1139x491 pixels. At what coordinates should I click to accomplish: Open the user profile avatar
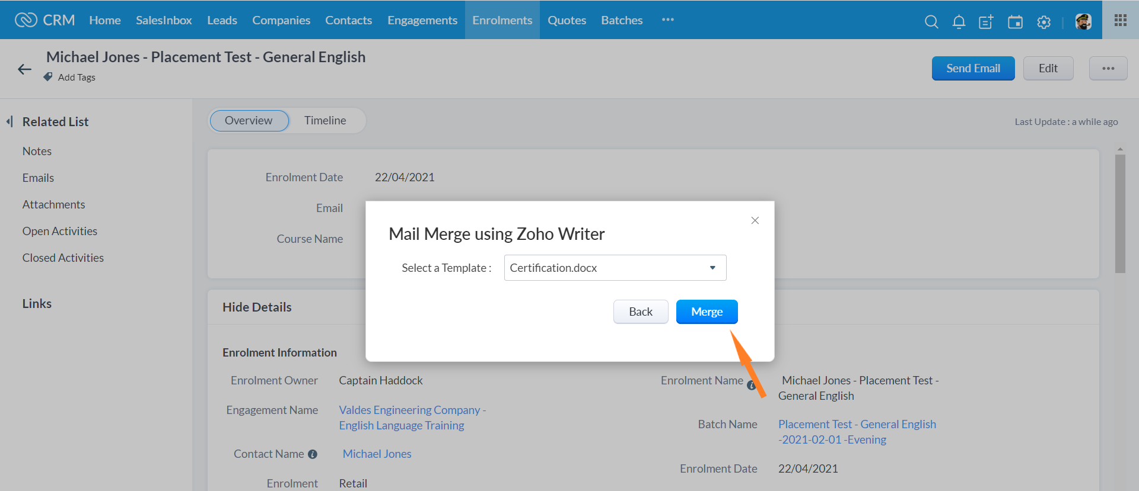1083,22
